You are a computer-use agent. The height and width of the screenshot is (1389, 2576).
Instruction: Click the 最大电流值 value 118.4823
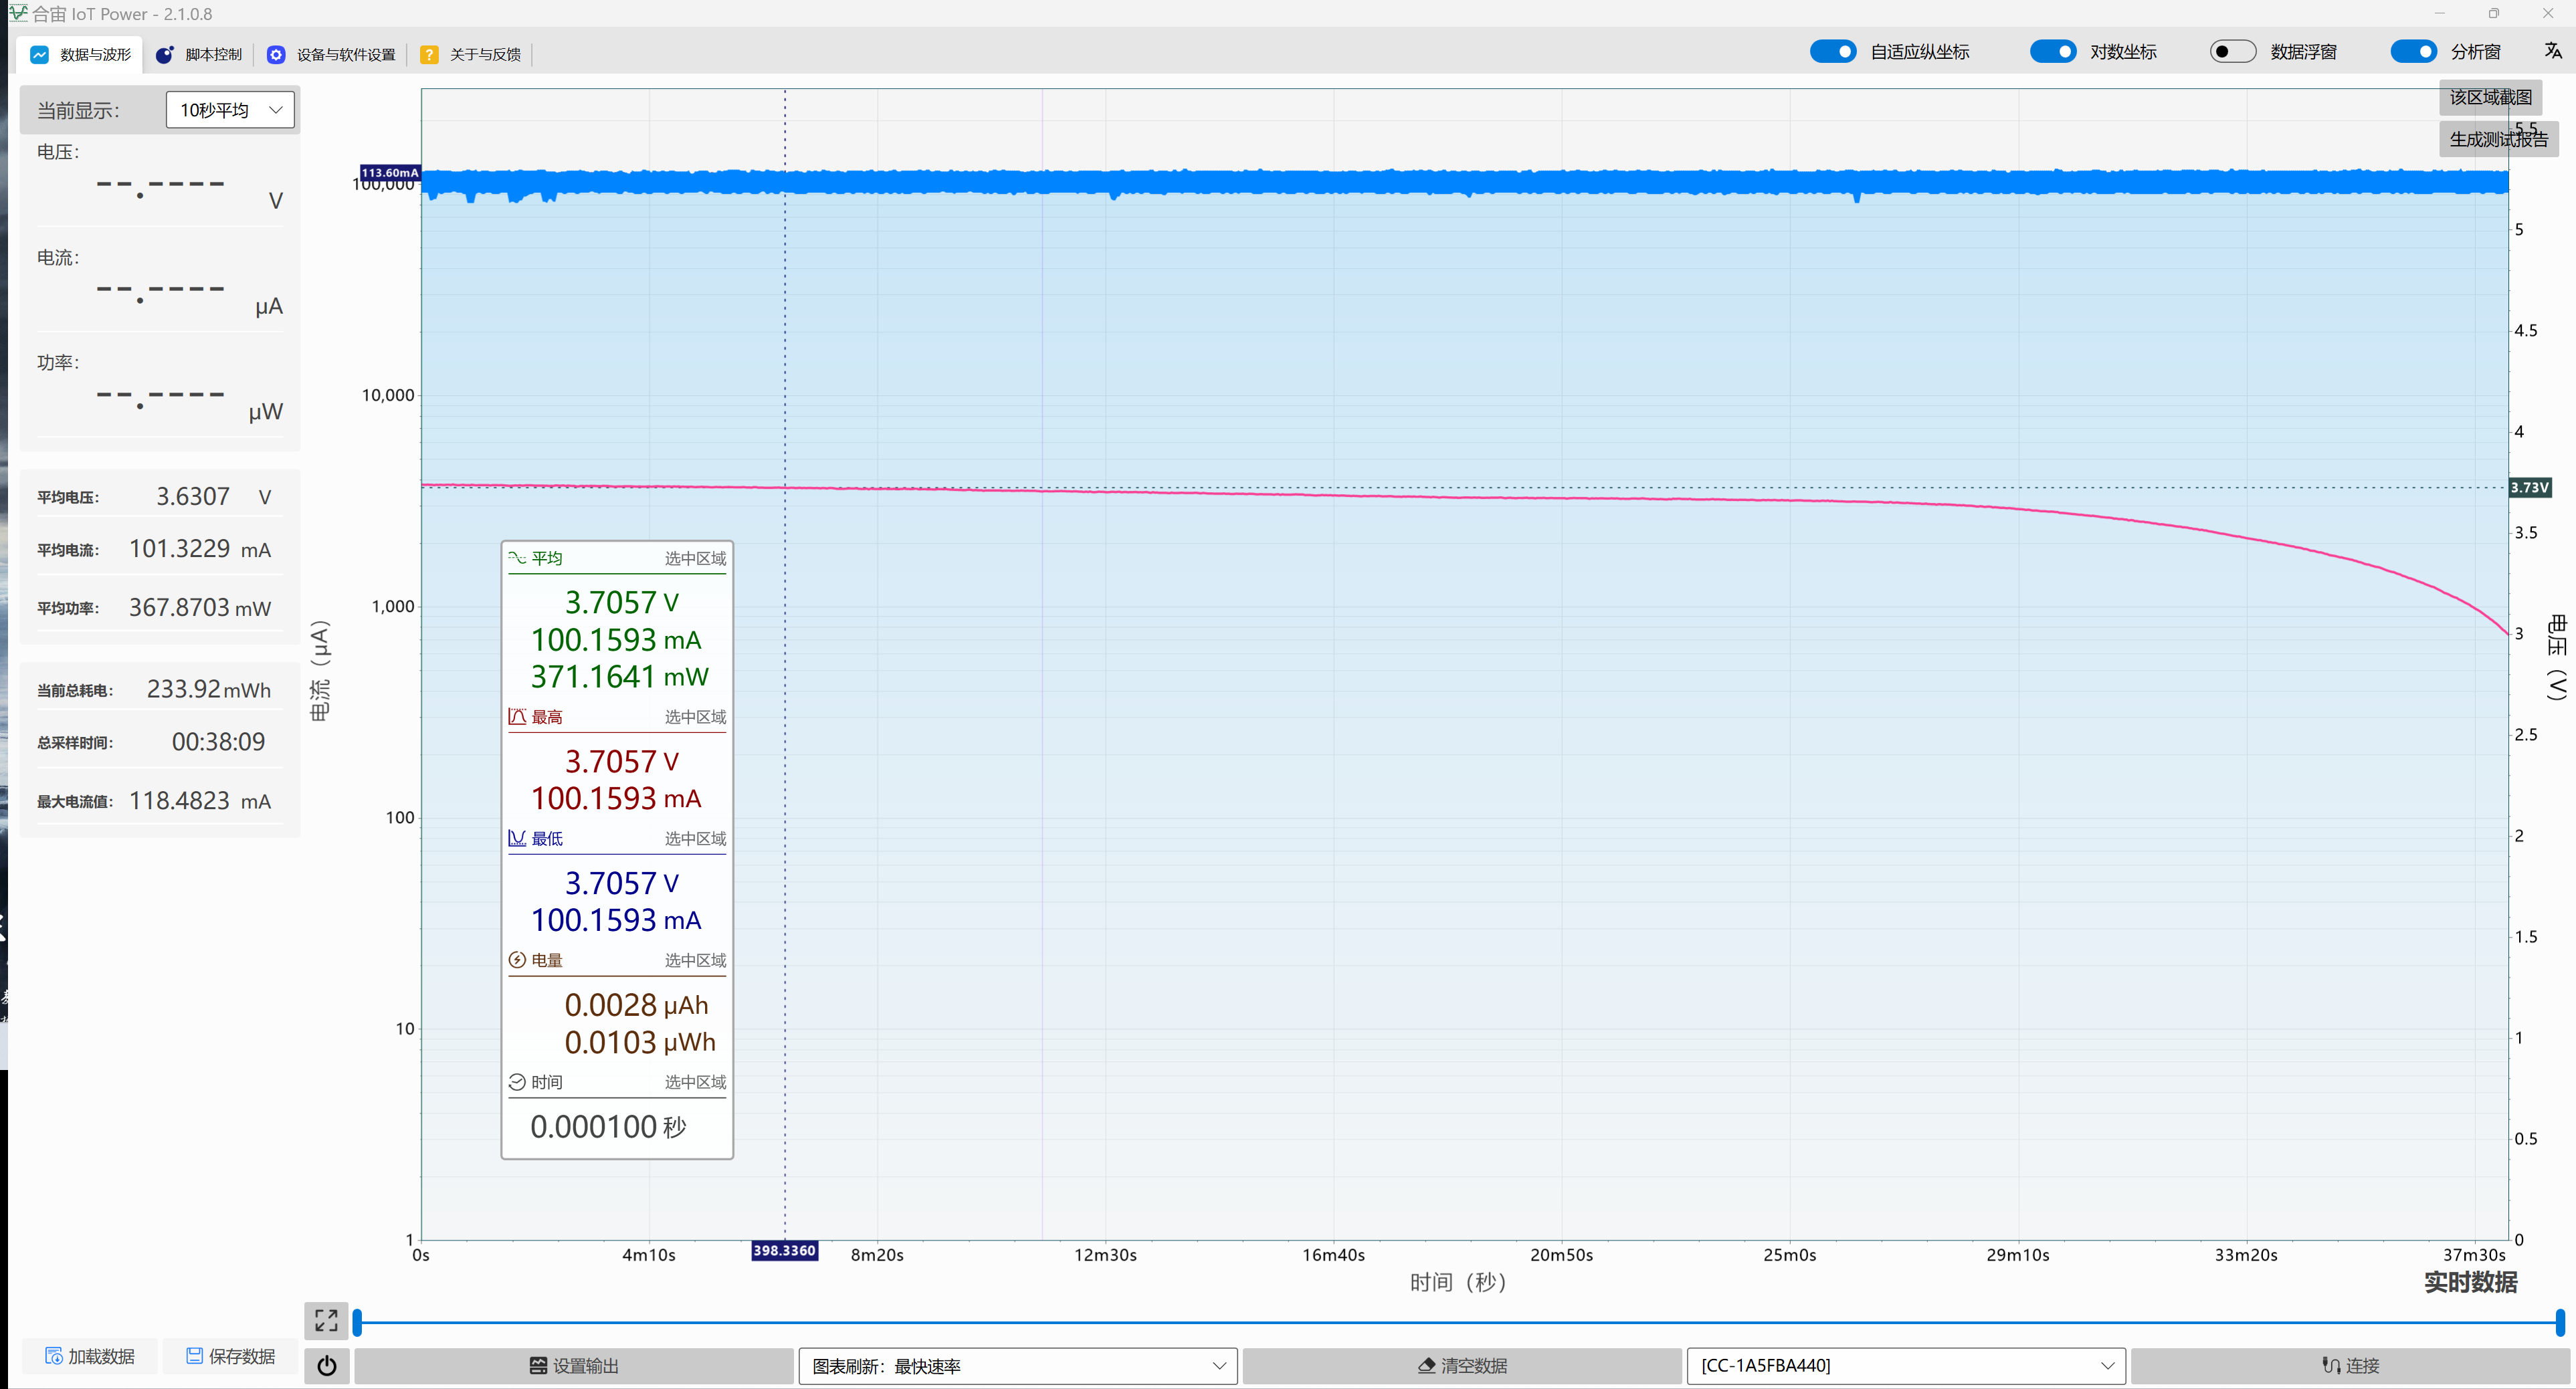click(x=180, y=800)
